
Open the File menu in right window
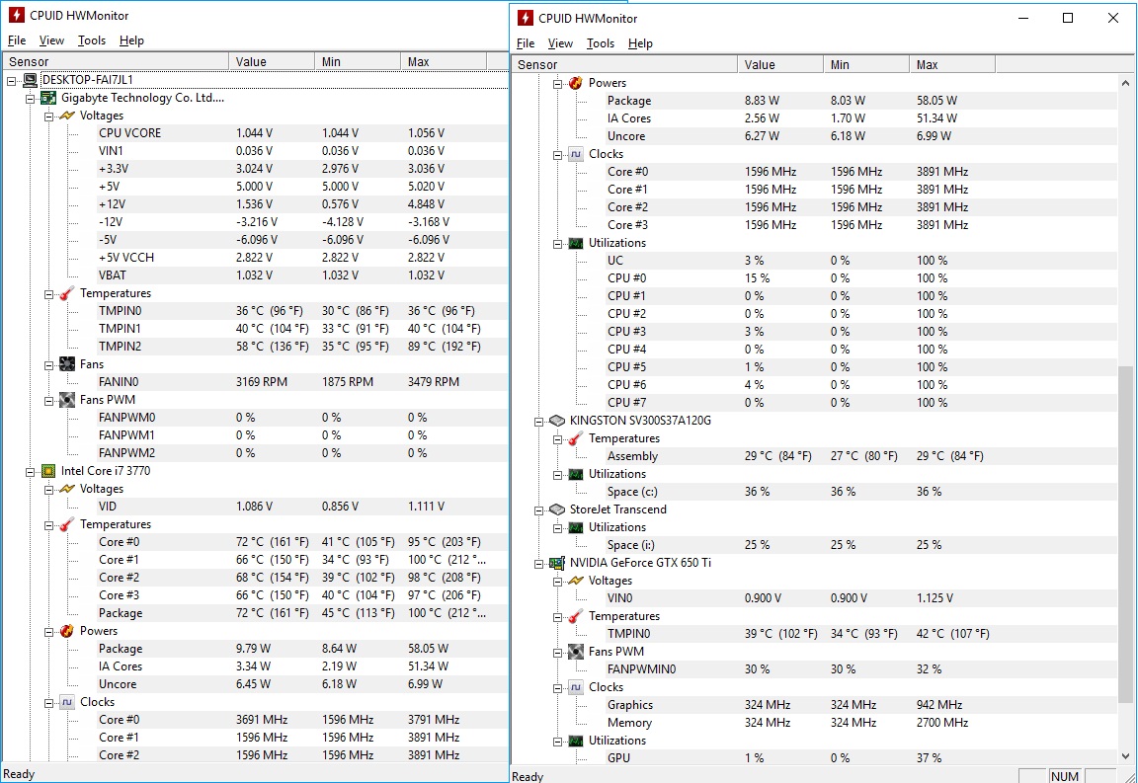click(526, 43)
